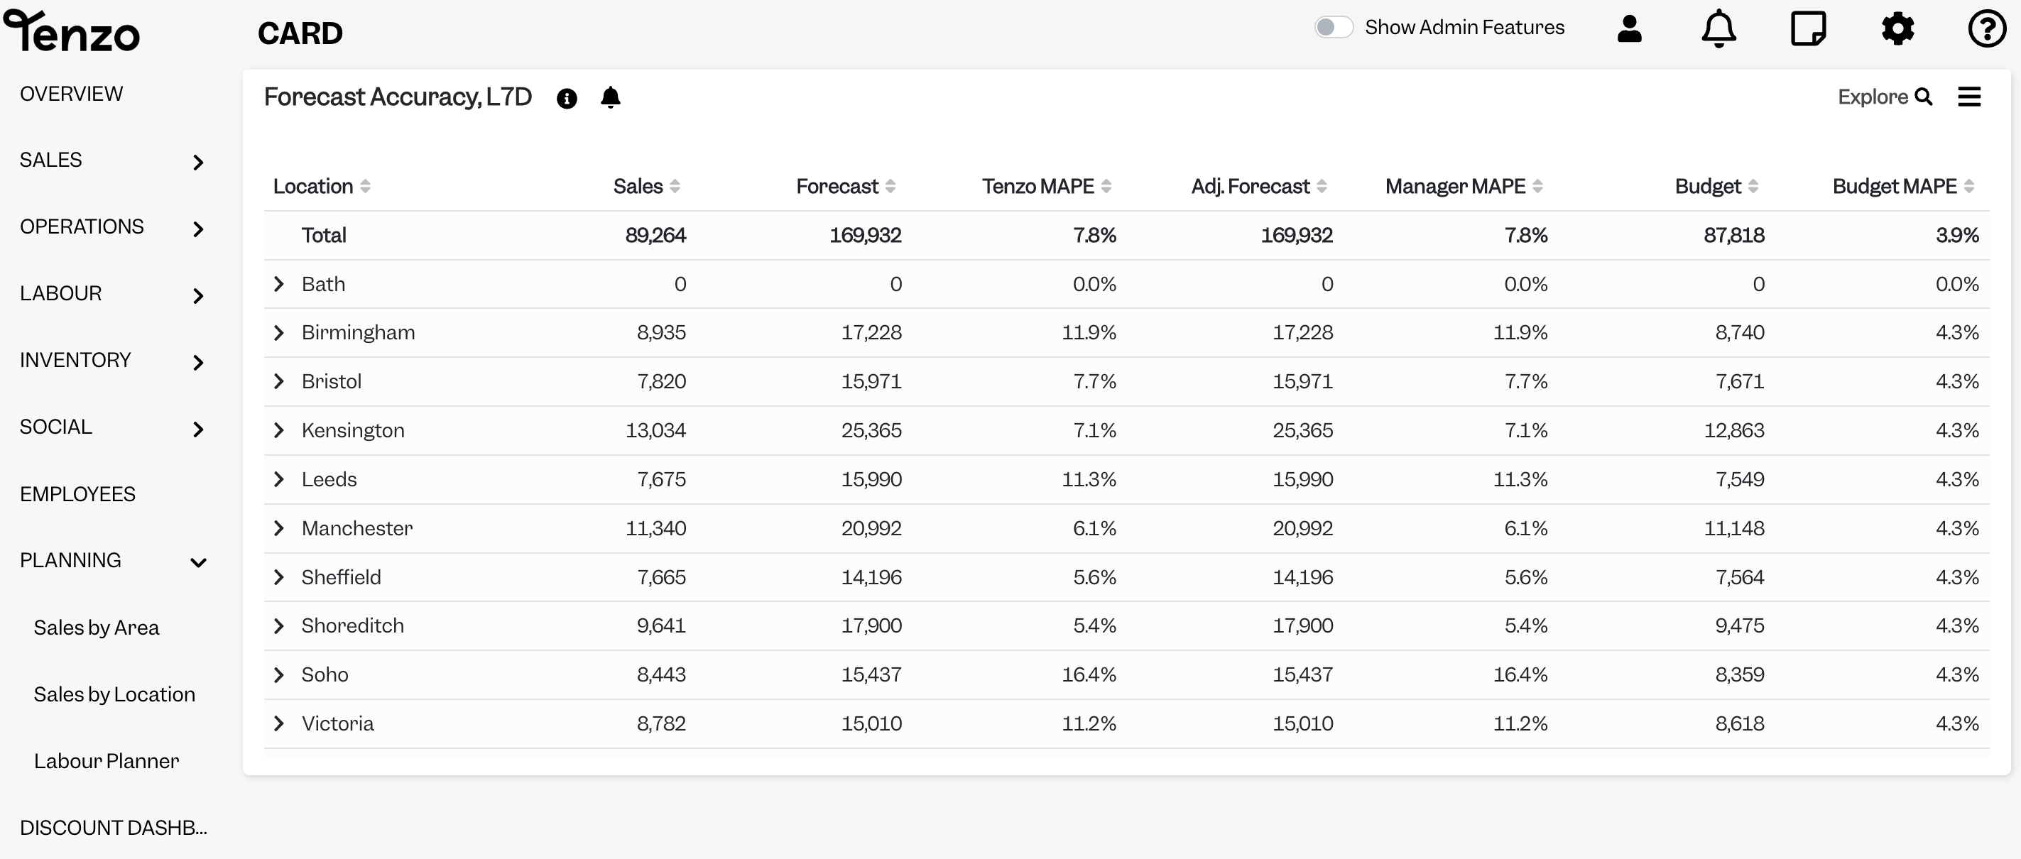Open the sticky note icon
Viewport: 2021px width, 859px height.
1809,29
